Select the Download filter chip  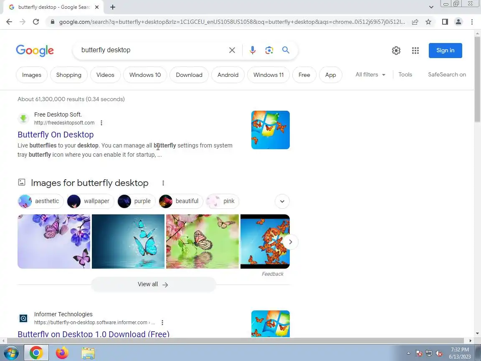pos(189,75)
